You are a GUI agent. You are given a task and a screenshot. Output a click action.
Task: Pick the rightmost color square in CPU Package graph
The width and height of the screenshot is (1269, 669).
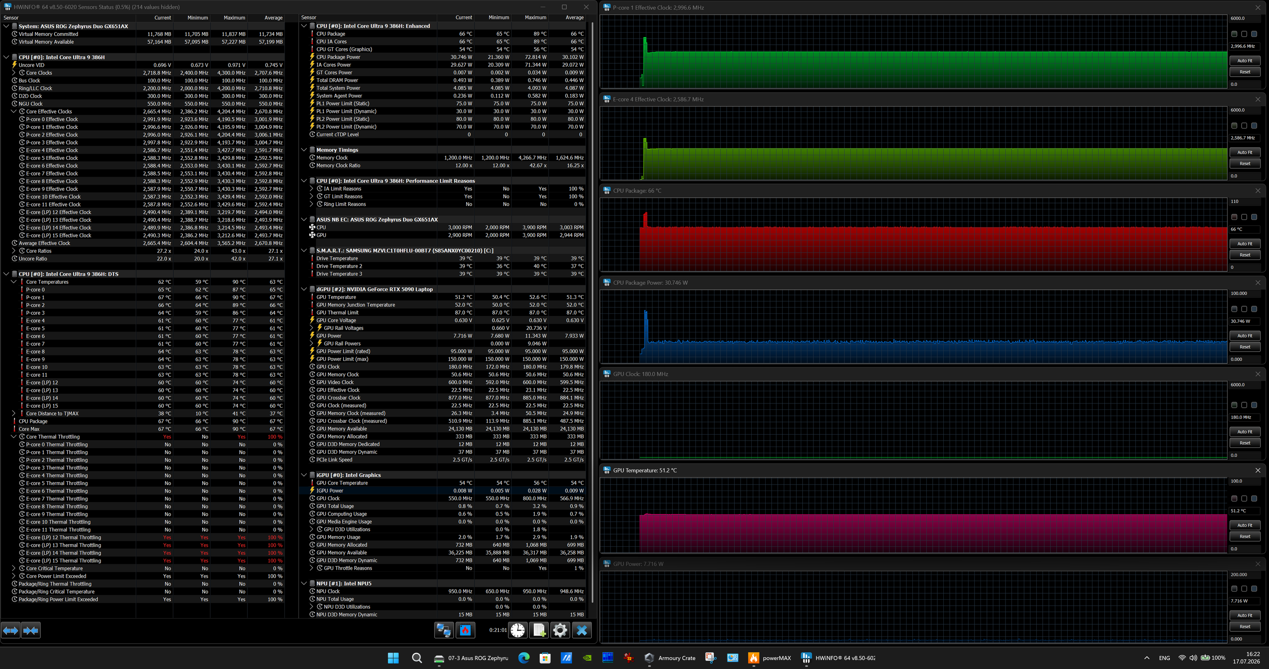[x=1254, y=217]
